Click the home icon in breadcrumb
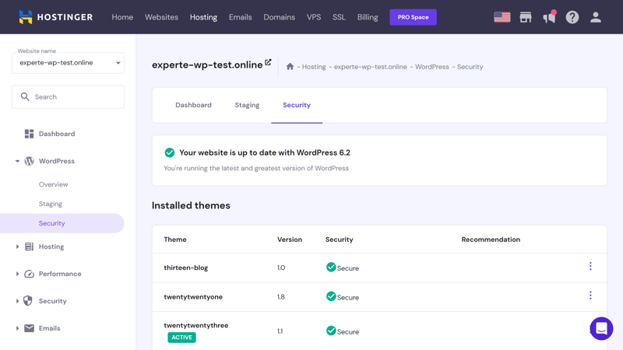Image resolution: width=623 pixels, height=350 pixels. coord(290,67)
